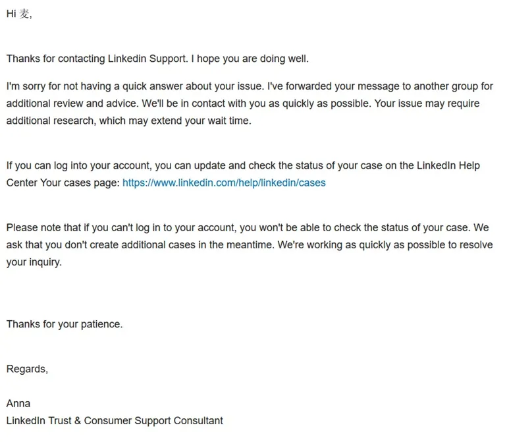Click the "which may extend your wait time" text
The image size is (507, 442).
tap(175, 121)
